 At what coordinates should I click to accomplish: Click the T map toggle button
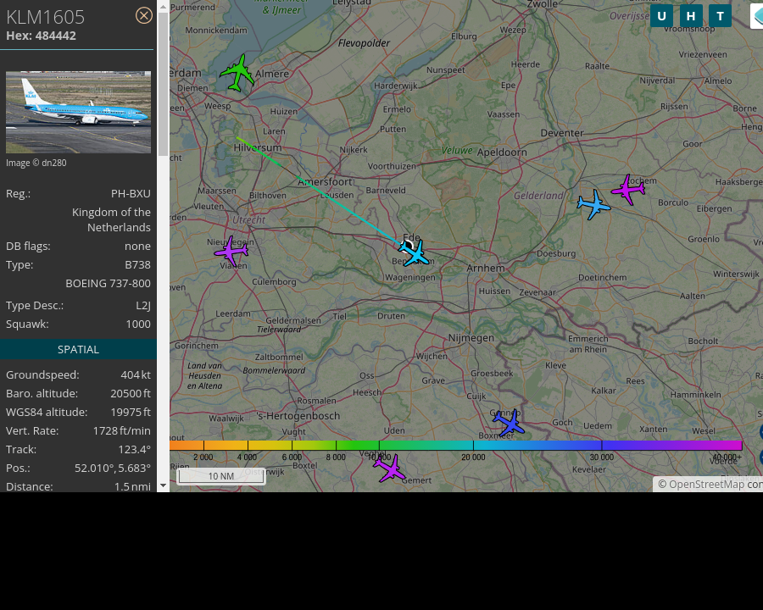click(x=720, y=16)
